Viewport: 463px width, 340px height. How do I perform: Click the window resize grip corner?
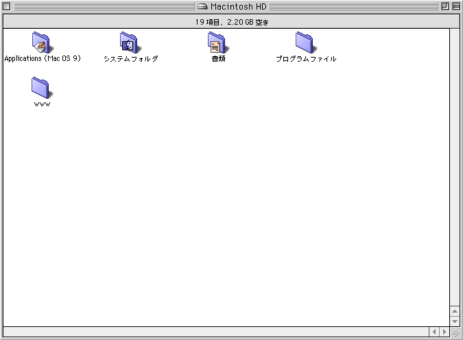[455, 332]
